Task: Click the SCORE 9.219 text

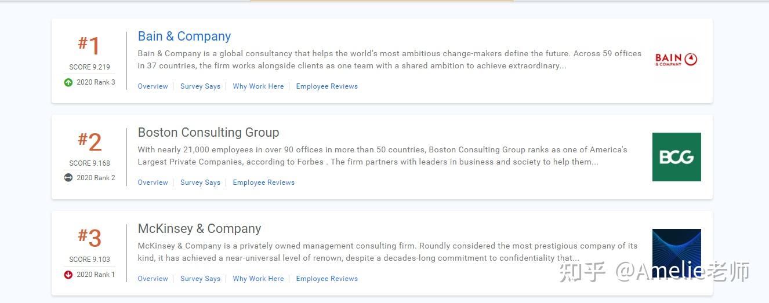Action: (x=89, y=67)
